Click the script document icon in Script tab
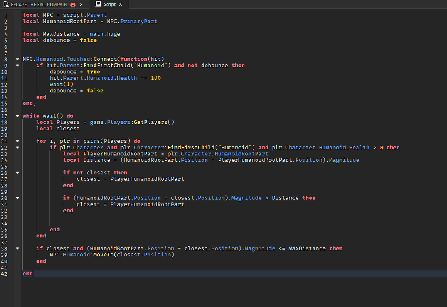 (x=98, y=4)
